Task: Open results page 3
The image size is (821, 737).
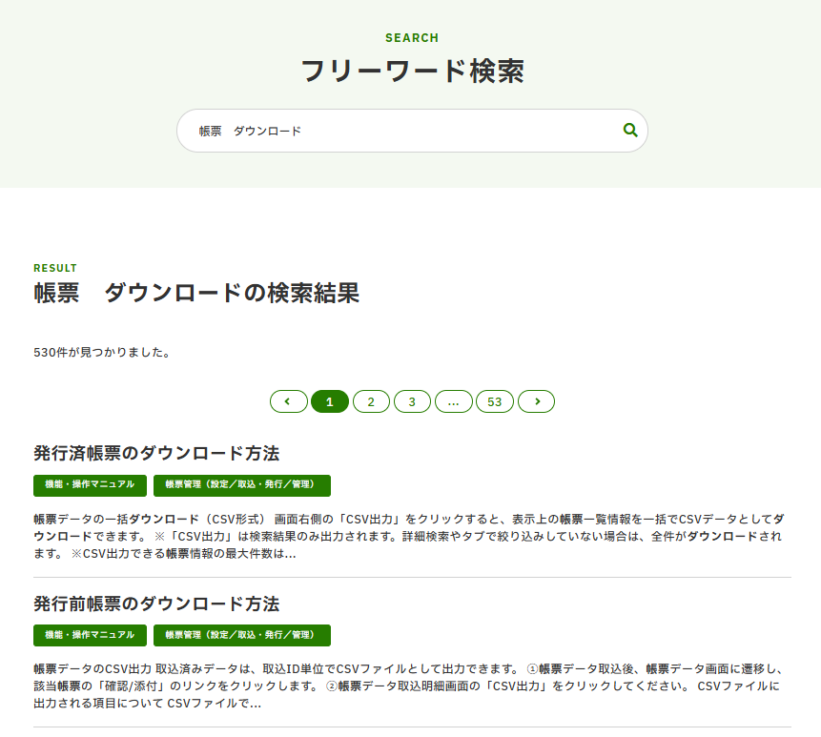Action: [x=412, y=401]
